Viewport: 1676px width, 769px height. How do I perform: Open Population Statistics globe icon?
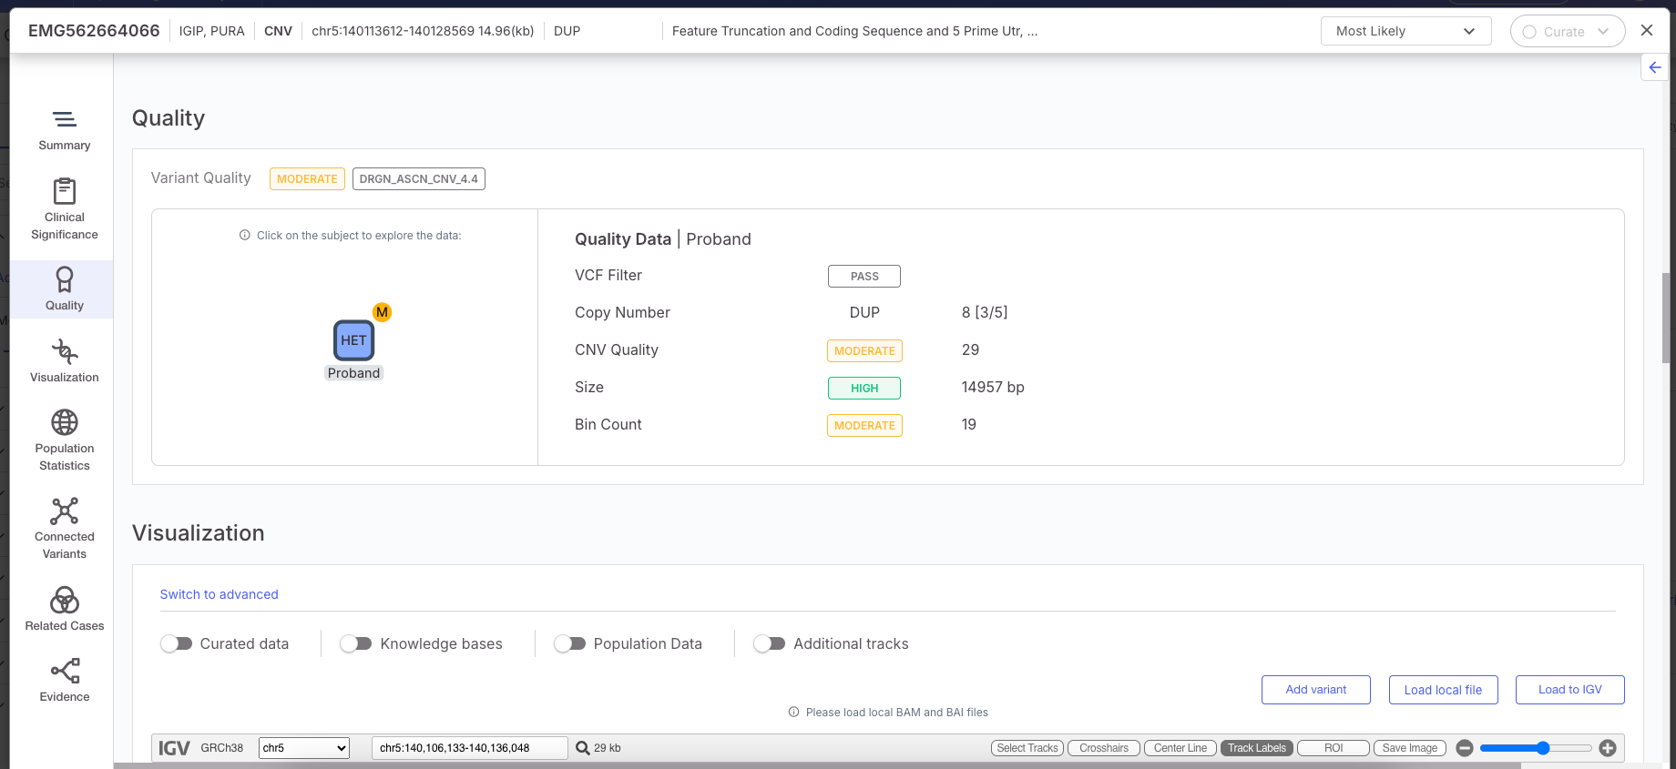[x=64, y=423]
